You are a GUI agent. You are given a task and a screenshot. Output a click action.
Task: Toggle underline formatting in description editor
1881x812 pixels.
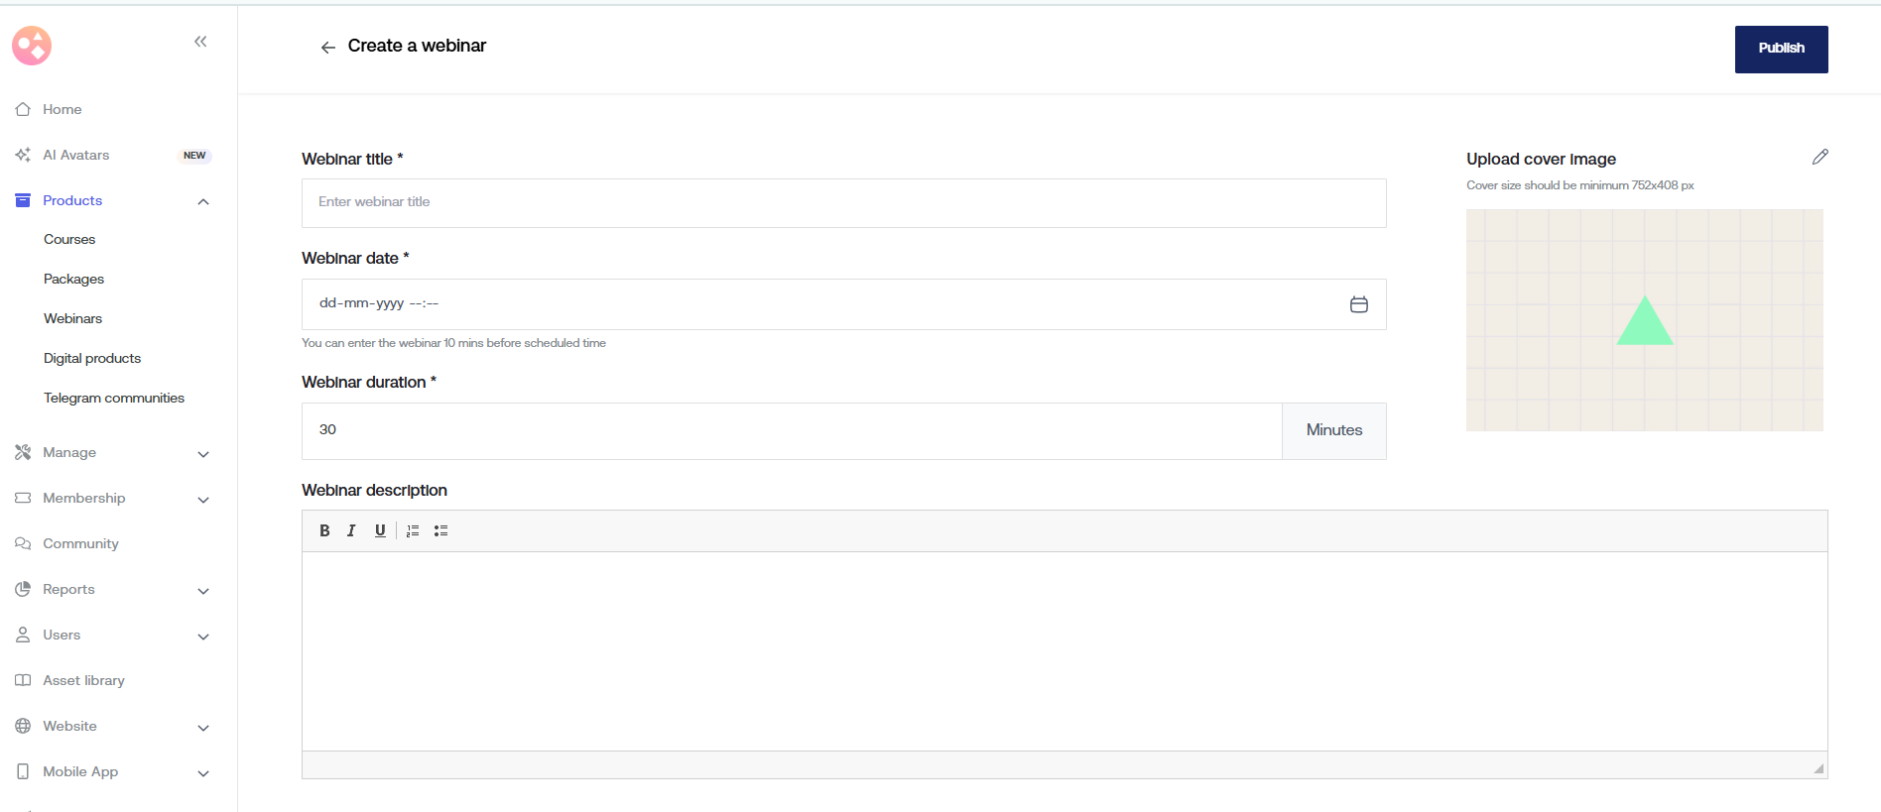[x=380, y=531]
